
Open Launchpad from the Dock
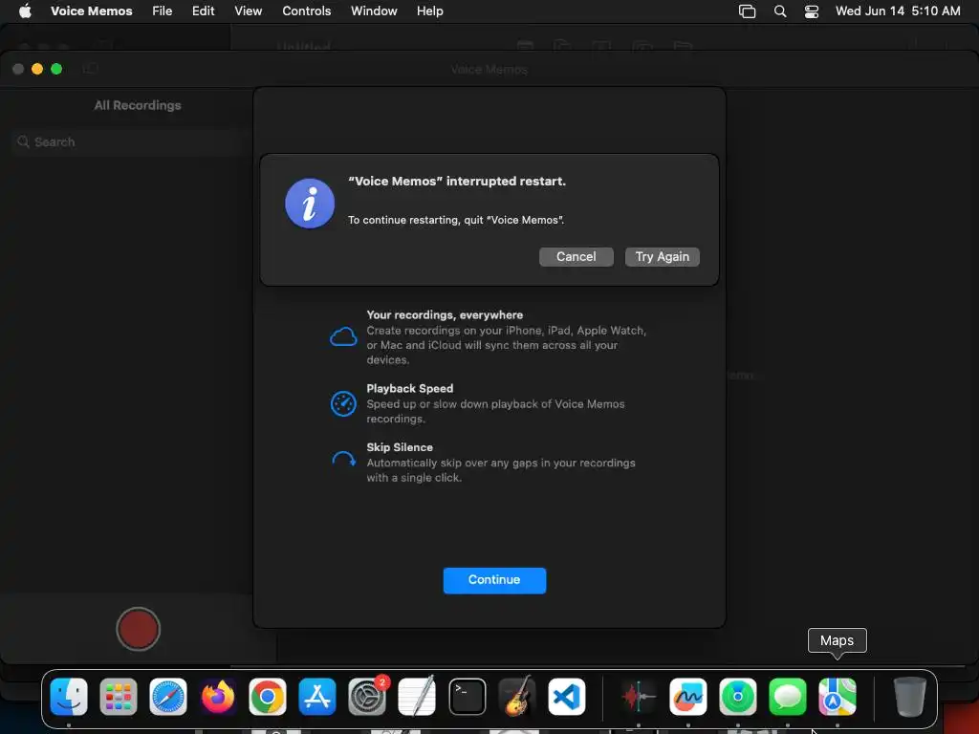119,696
